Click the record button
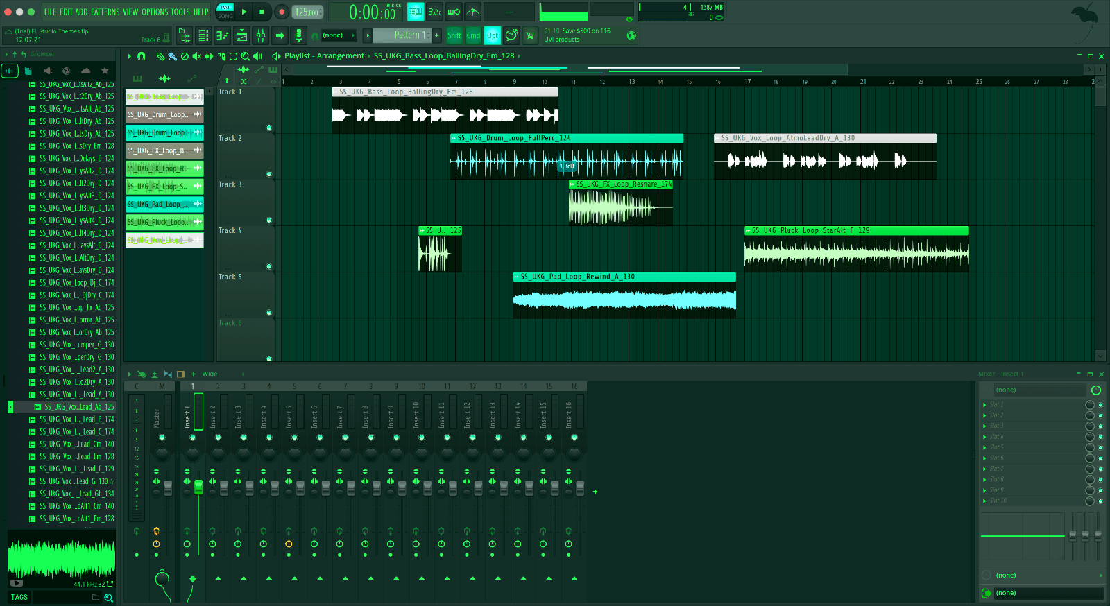1110x606 pixels. point(282,12)
